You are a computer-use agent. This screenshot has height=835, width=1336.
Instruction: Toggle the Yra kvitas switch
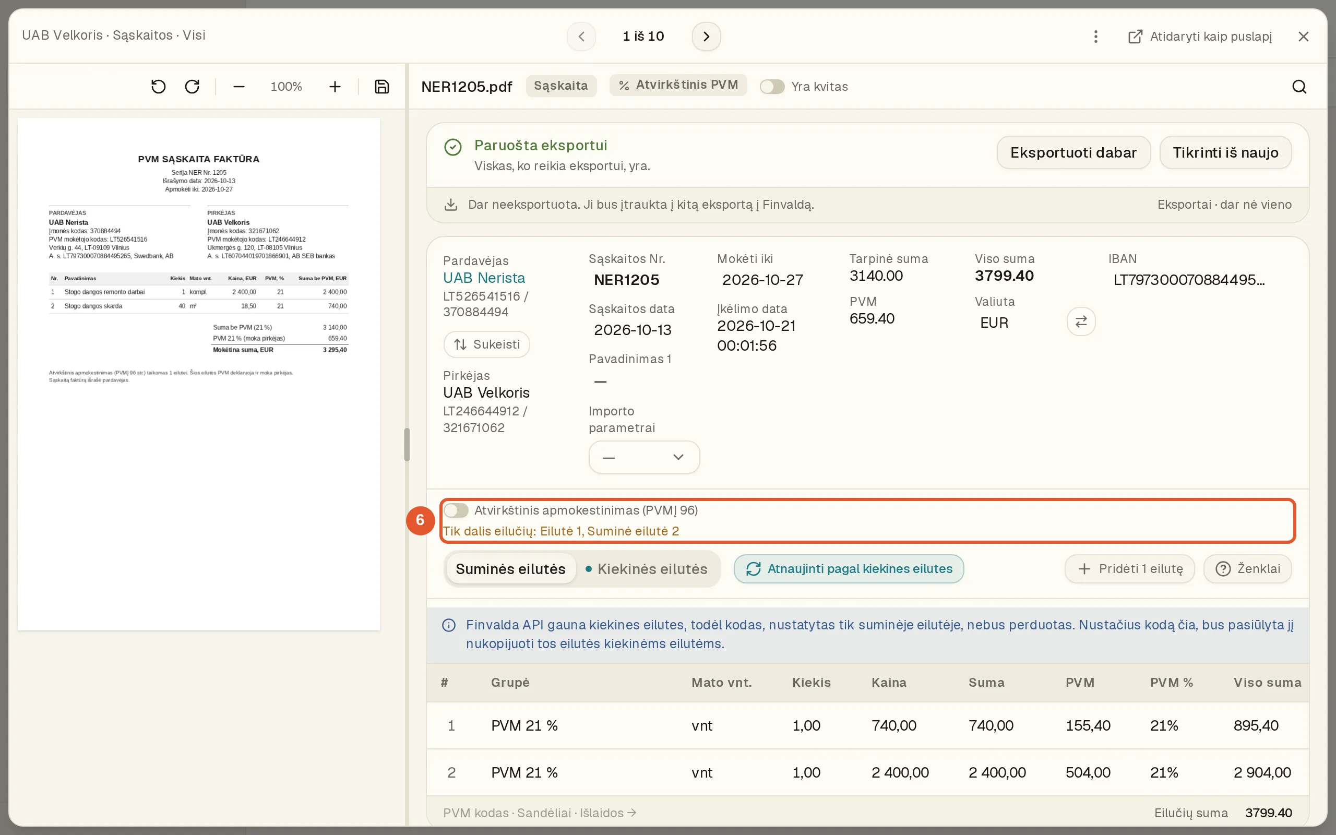[x=772, y=87]
